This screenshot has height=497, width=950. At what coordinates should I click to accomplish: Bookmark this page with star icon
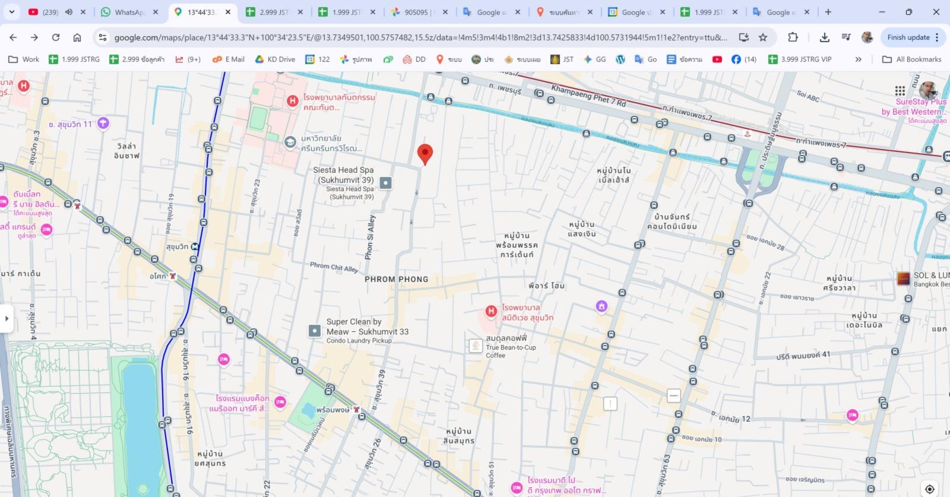pos(763,37)
